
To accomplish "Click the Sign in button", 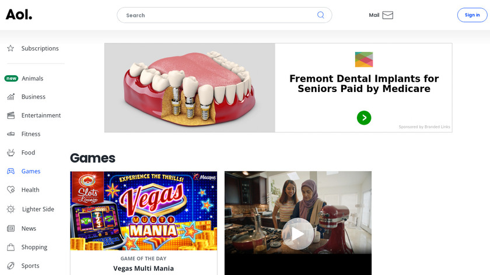I will pos(472,15).
